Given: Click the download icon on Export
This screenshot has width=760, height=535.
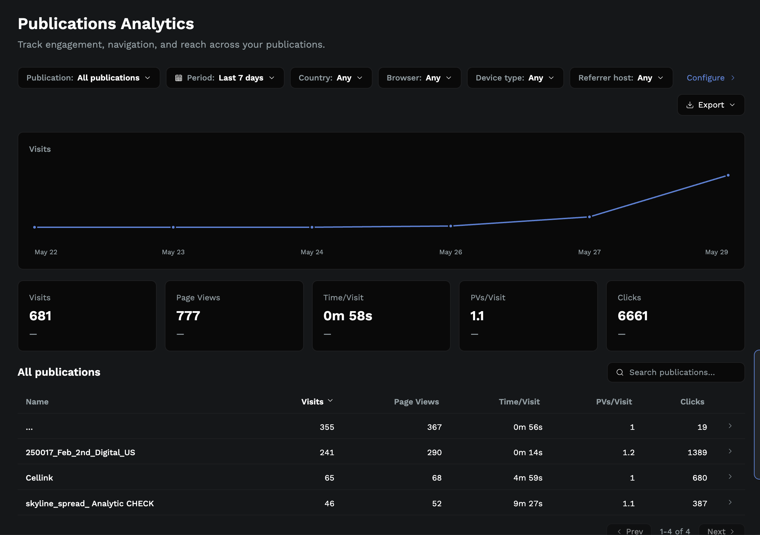Looking at the screenshot, I should pos(690,105).
